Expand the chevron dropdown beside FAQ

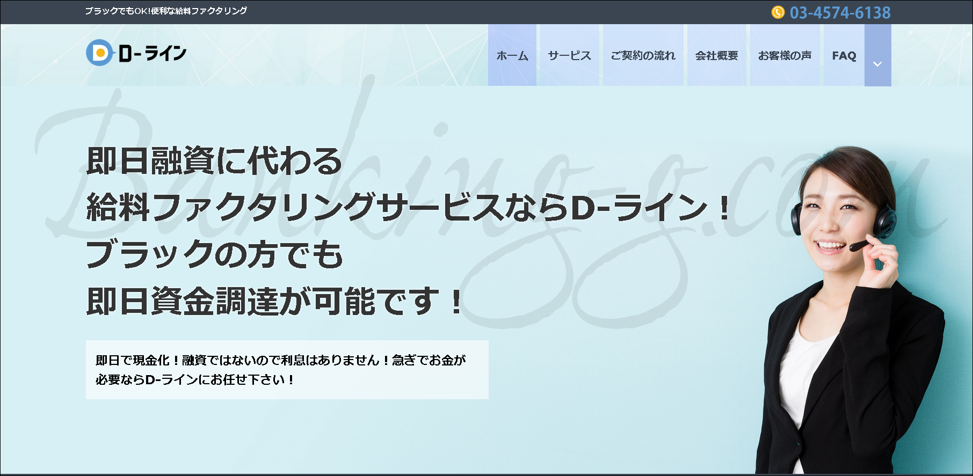tap(877, 64)
